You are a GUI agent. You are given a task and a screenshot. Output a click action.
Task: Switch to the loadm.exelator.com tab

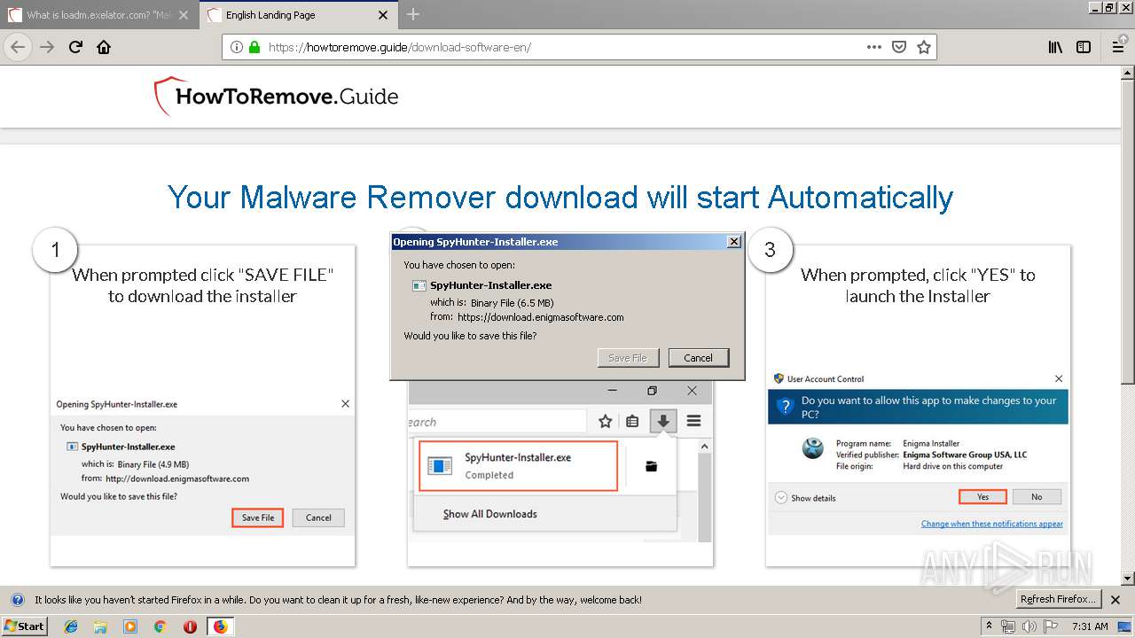tap(99, 15)
